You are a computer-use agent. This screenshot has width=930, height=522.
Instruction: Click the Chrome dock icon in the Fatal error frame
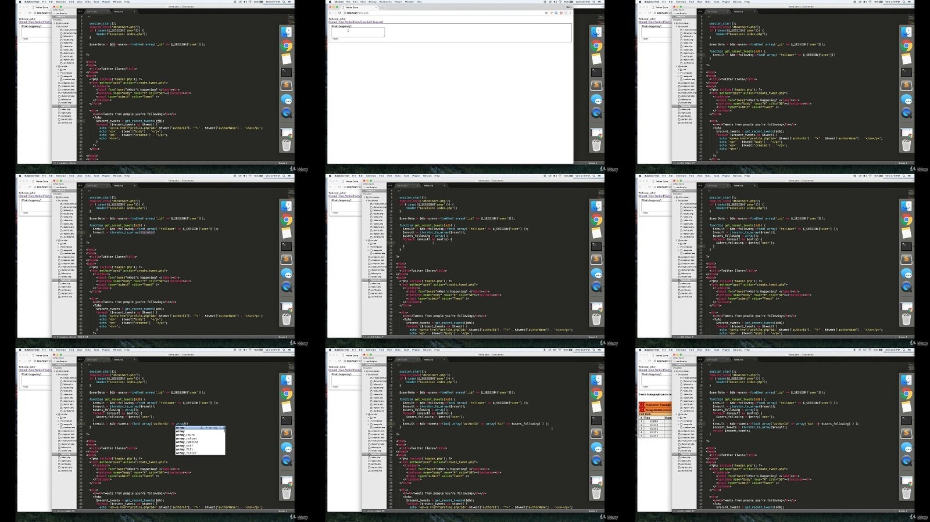click(x=906, y=394)
